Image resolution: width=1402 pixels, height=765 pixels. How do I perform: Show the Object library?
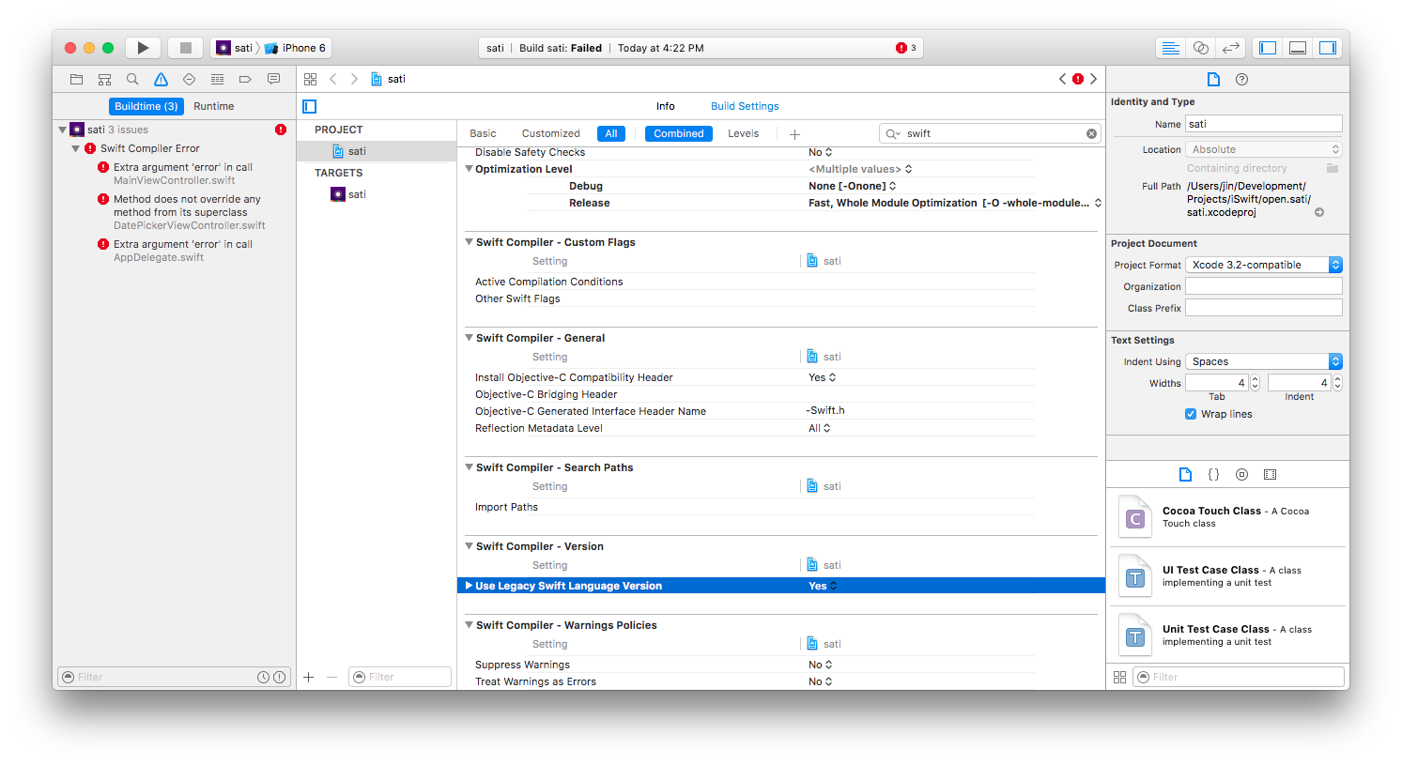tap(1241, 474)
